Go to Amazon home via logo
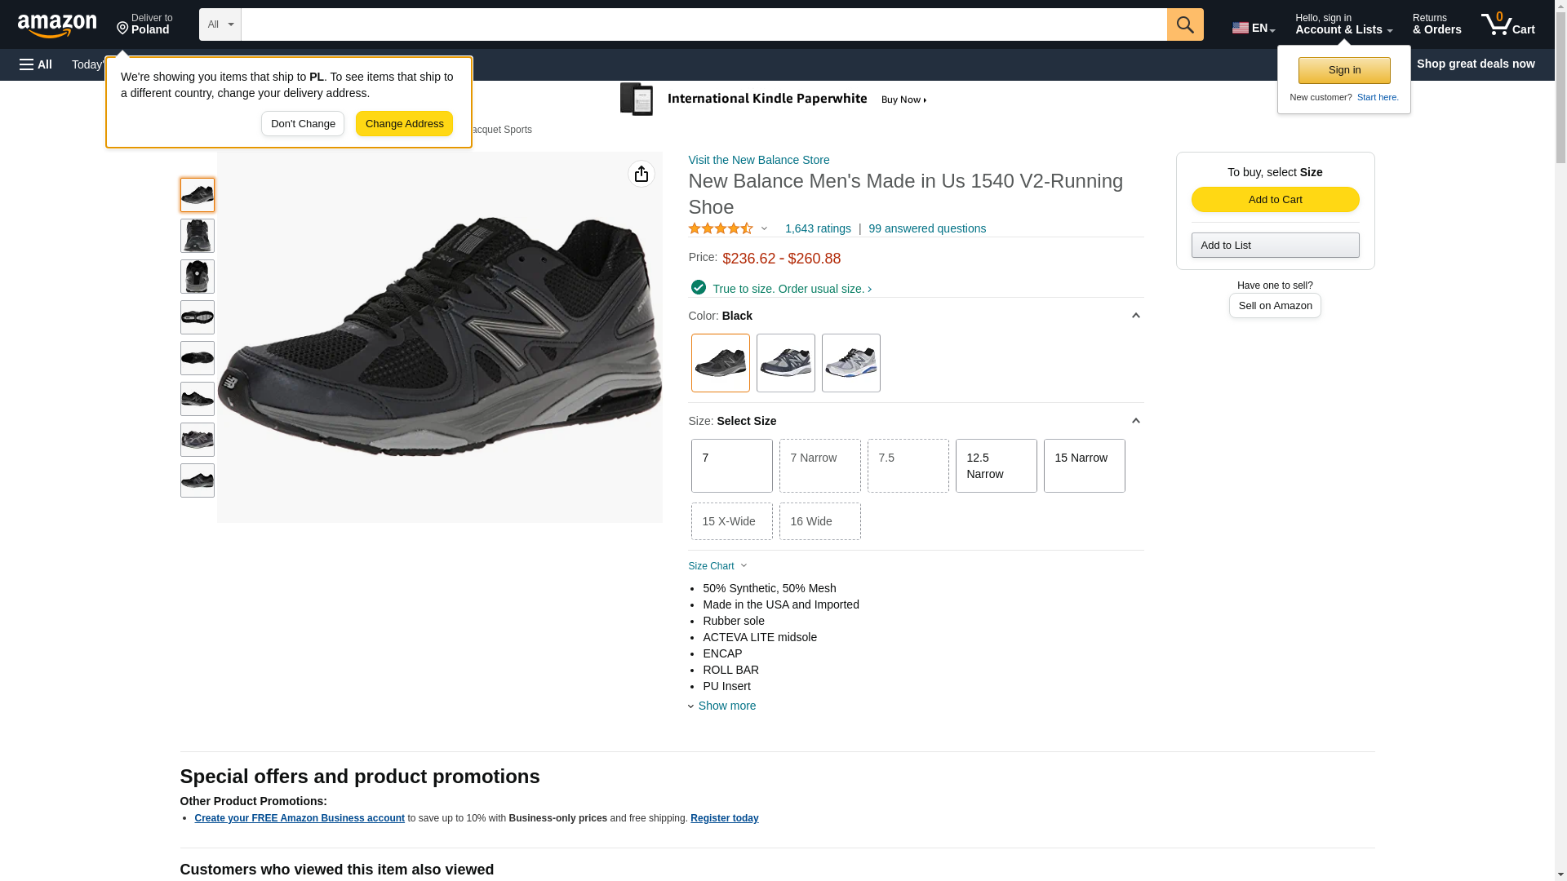Image resolution: width=1567 pixels, height=881 pixels. (57, 26)
